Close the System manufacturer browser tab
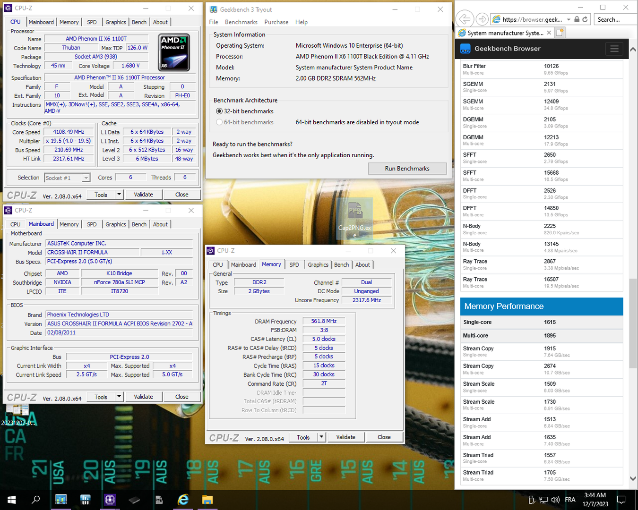Viewport: 638px width, 510px height. tap(549, 33)
